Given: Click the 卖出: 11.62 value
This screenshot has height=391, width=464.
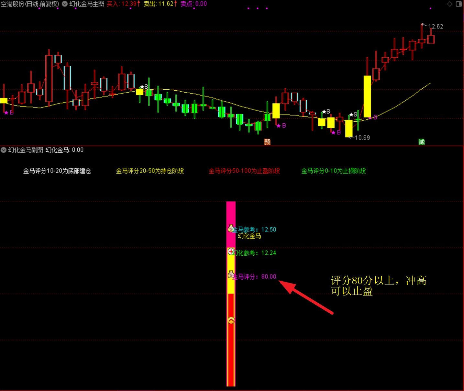Looking at the screenshot, I should point(160,4).
